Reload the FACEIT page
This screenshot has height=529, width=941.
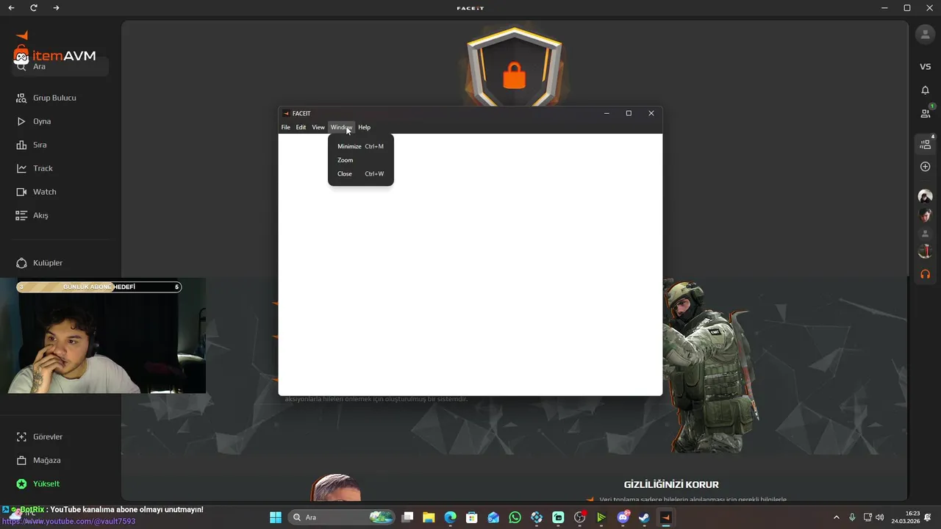pyautogui.click(x=34, y=8)
